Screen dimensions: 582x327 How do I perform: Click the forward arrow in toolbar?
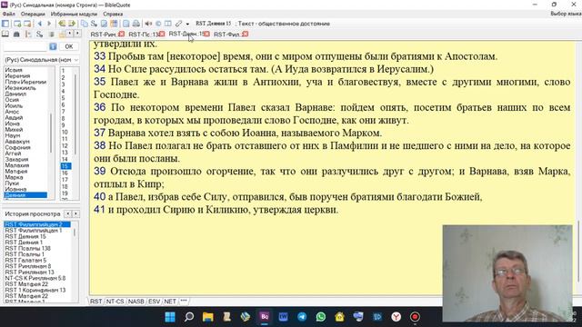pos(48,24)
